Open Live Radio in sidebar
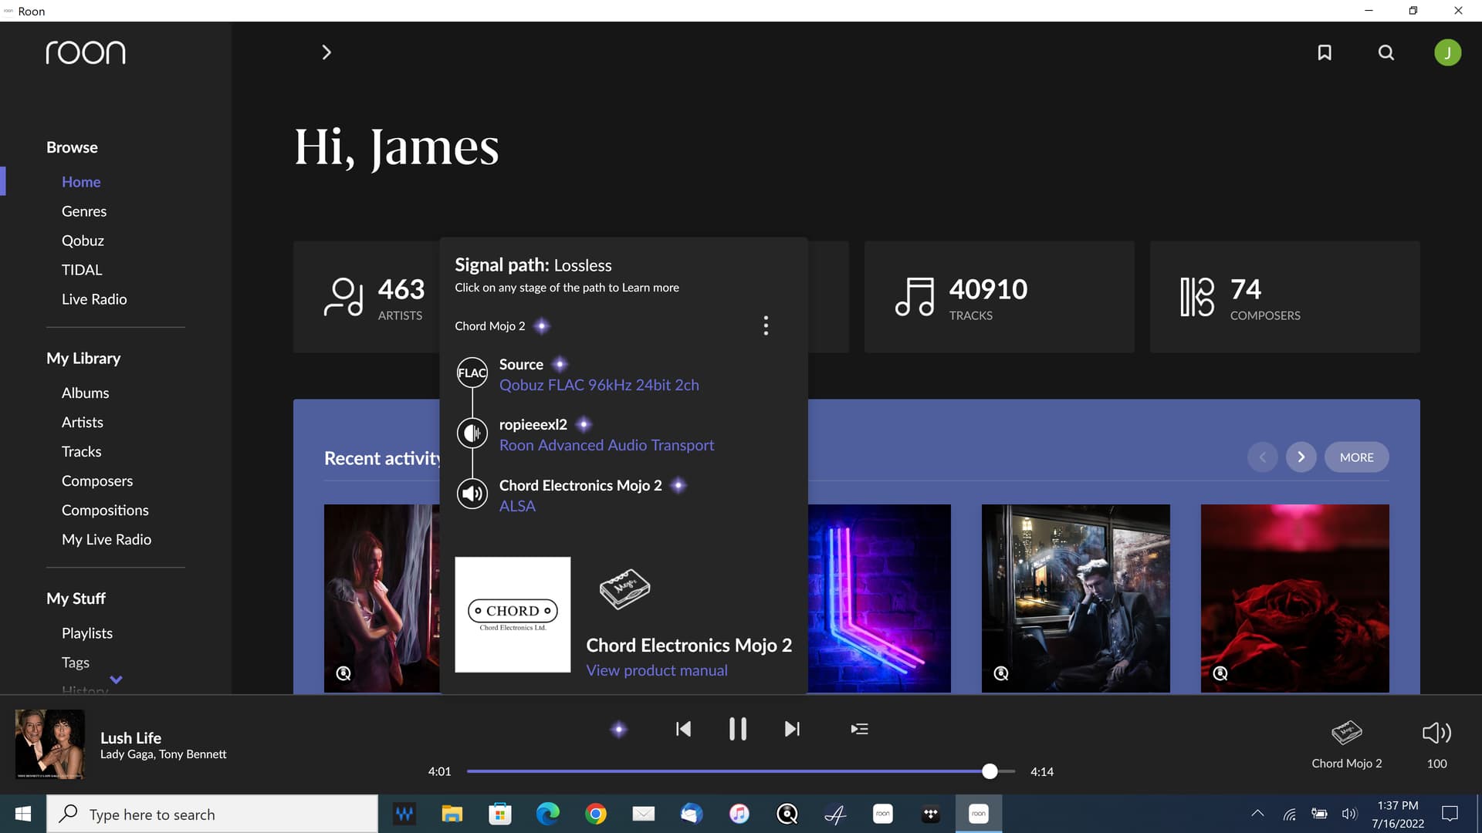 point(94,299)
